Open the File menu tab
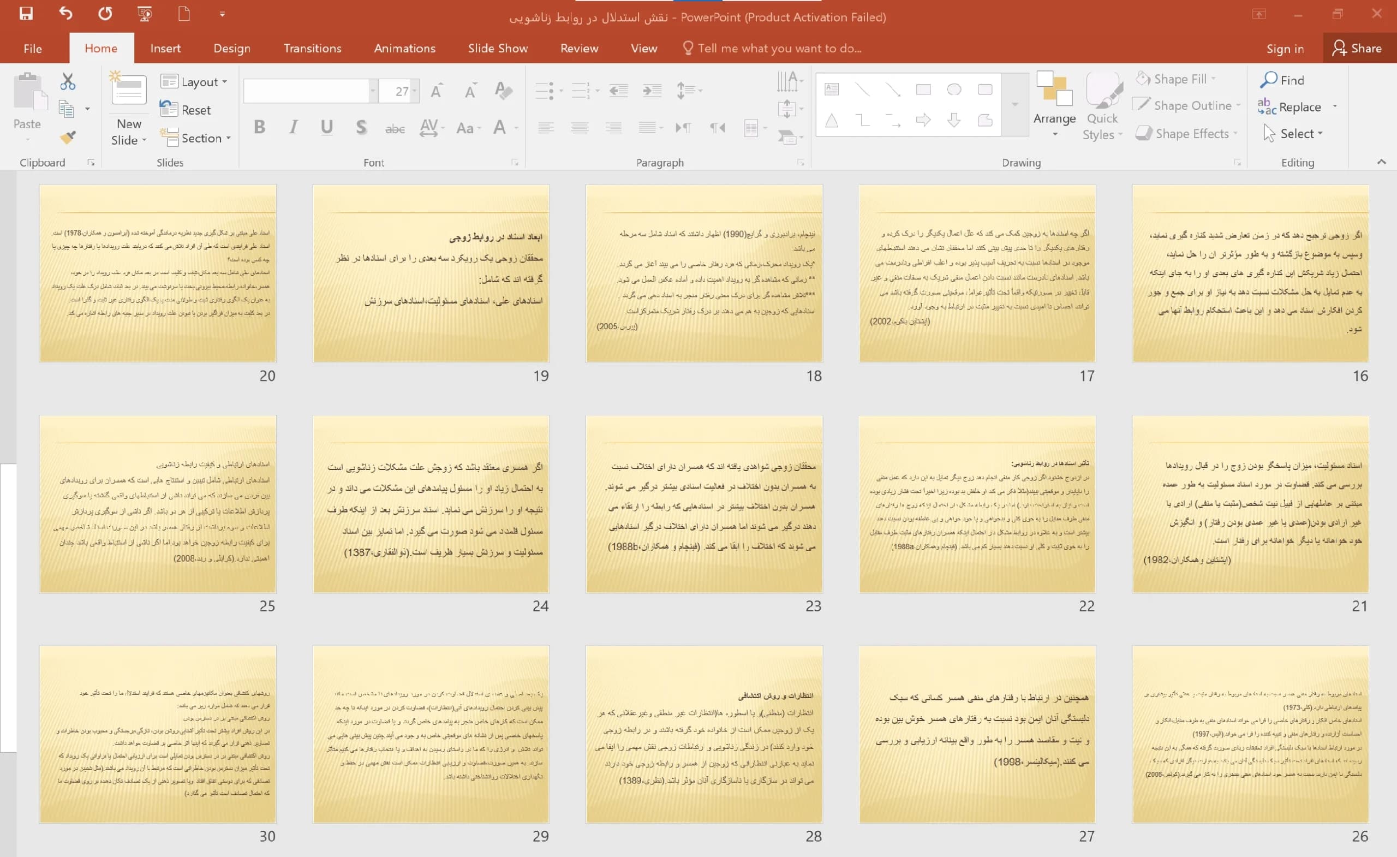The image size is (1397, 857). (x=33, y=48)
